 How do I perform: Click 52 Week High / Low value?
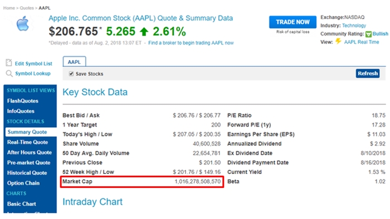[197, 172]
